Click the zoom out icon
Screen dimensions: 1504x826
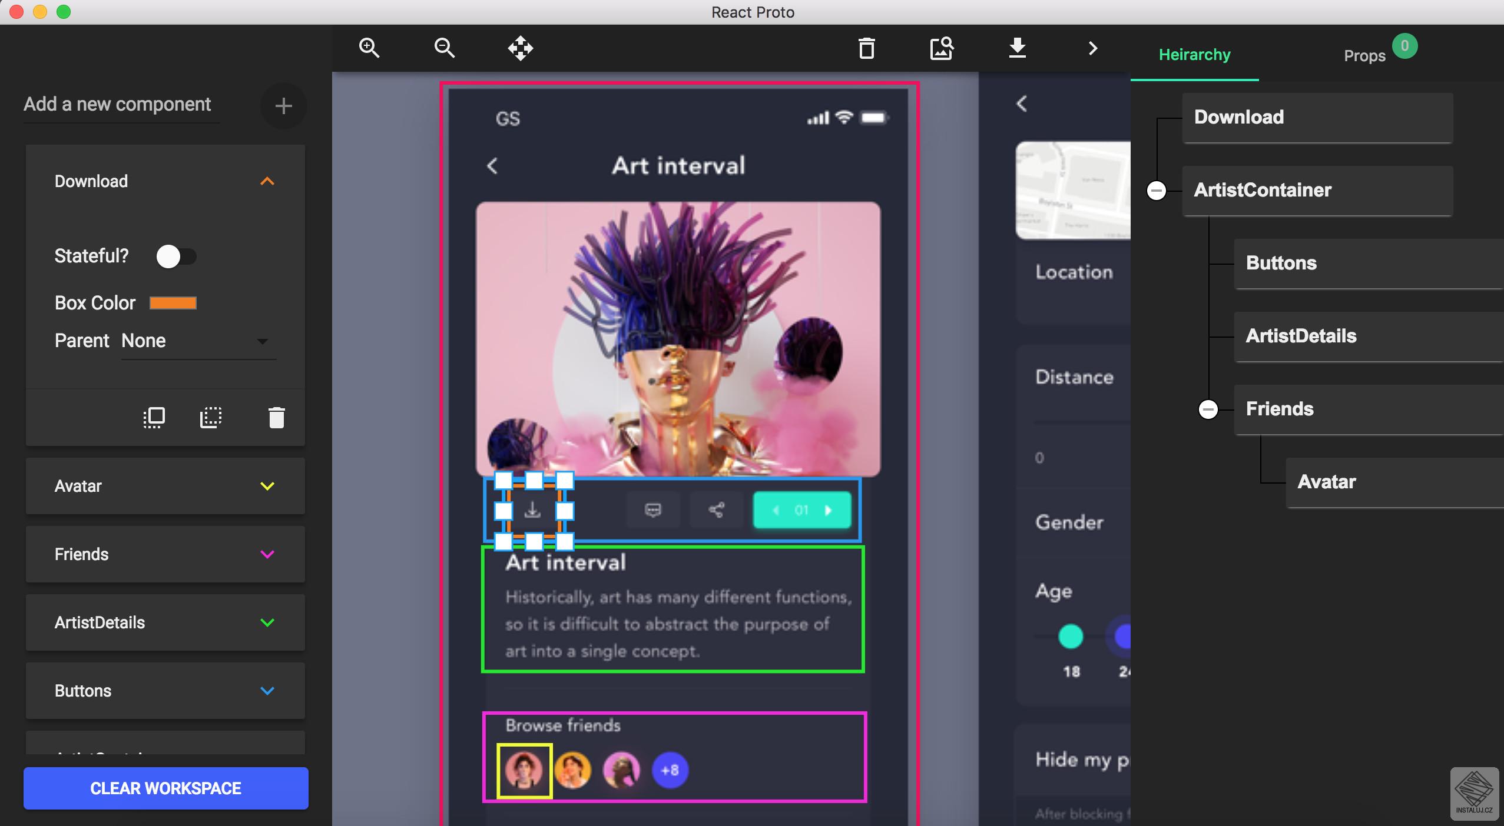tap(444, 48)
